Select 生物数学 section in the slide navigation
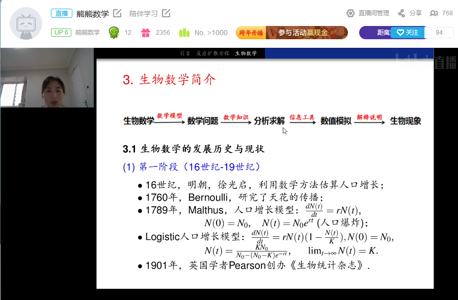The image size is (458, 300). click(x=246, y=53)
